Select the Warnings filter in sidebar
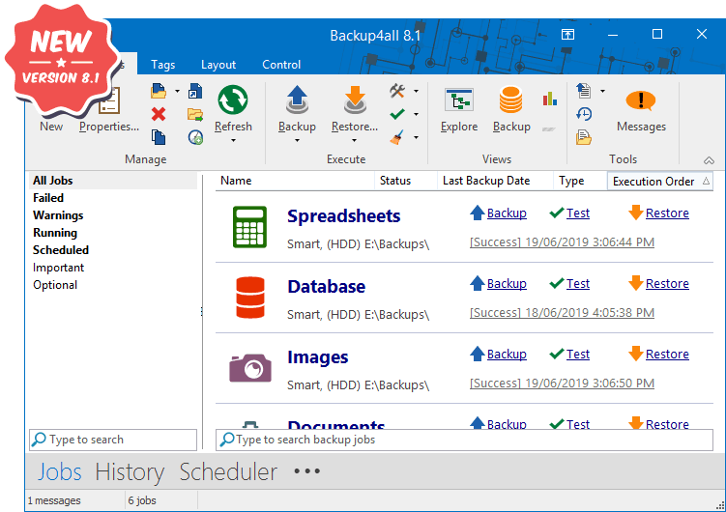 coord(58,215)
